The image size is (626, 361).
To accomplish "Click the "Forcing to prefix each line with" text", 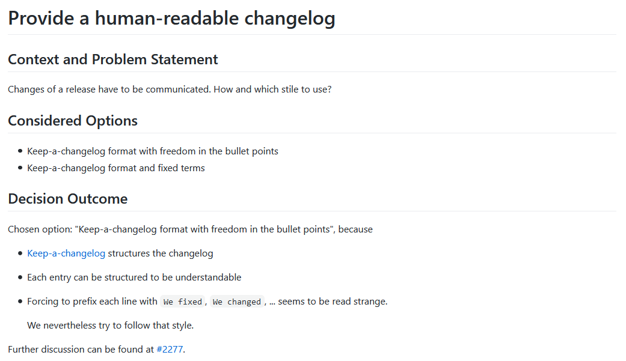I will click(92, 302).
